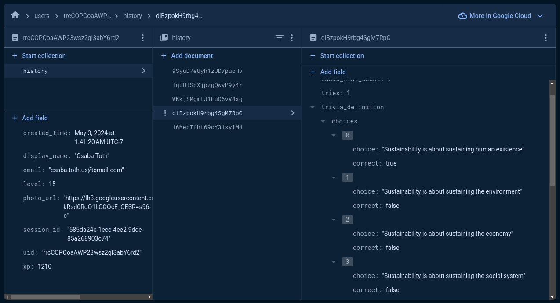Click the display_name "Csaba Toth" value

tap(92, 156)
